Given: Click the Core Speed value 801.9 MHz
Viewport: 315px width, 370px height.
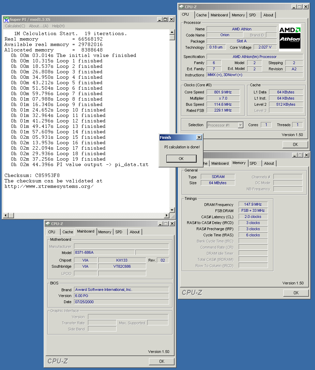Looking at the screenshot, I should click(x=223, y=92).
